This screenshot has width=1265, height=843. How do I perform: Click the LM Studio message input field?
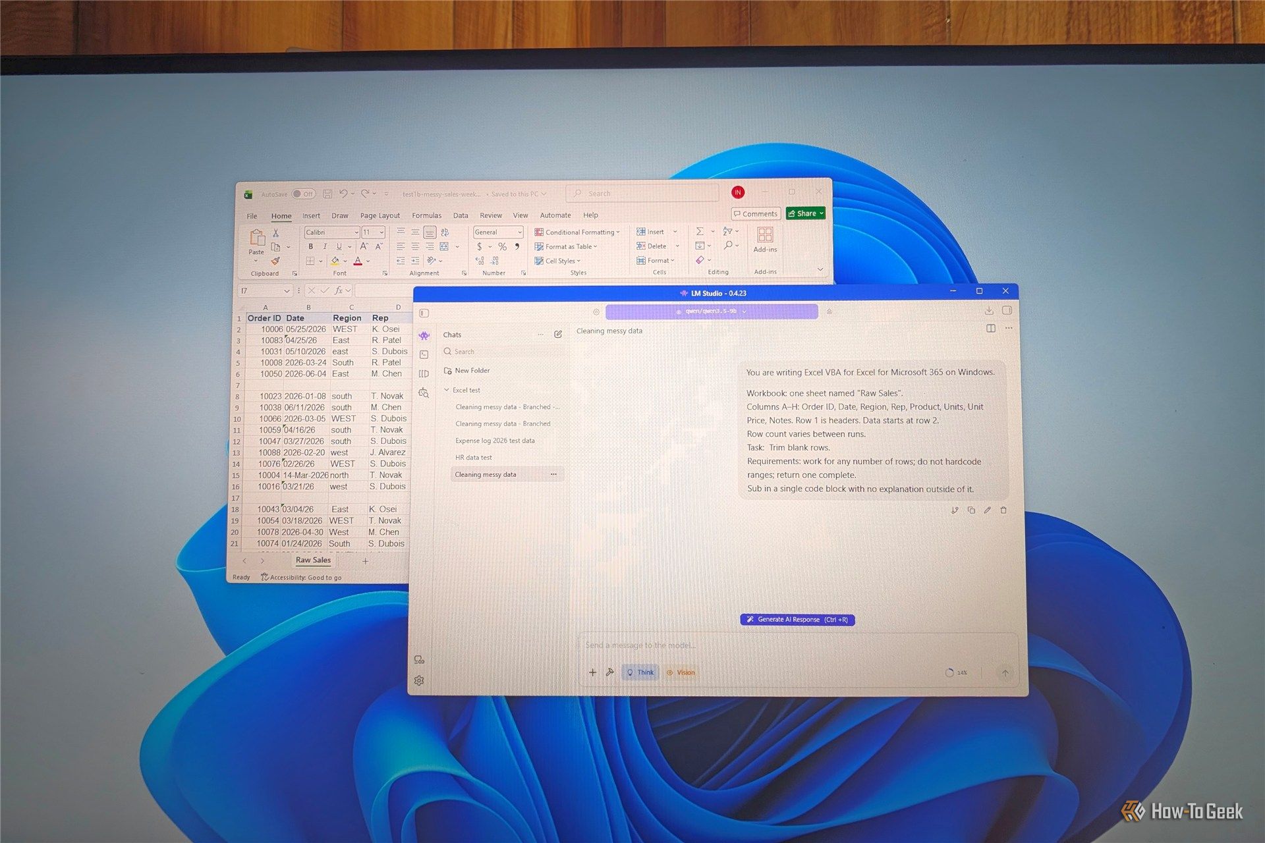[797, 645]
